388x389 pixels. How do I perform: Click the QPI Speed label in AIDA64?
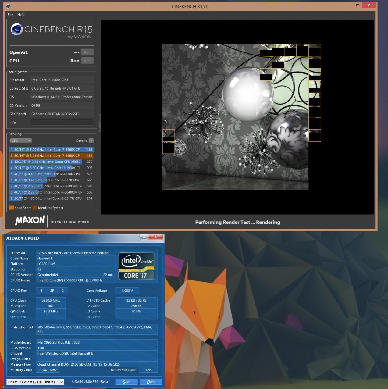point(18,317)
